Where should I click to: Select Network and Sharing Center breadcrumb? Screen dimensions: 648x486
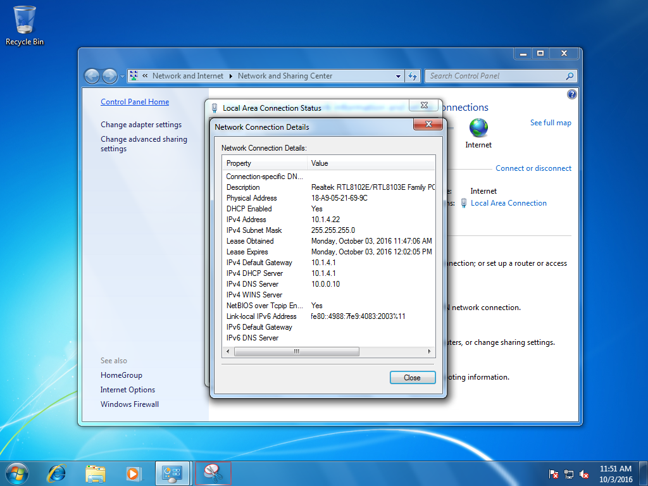285,76
